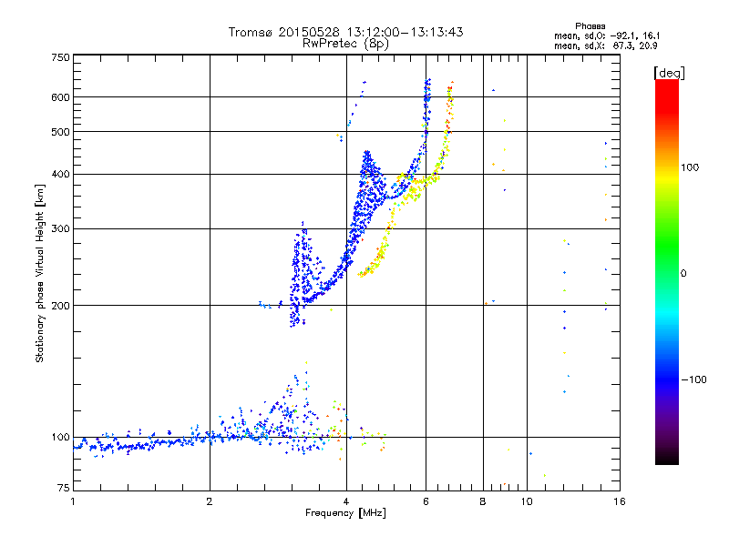Click the x-axis tick label '6'
This screenshot has height=546, width=729.
pos(426,501)
